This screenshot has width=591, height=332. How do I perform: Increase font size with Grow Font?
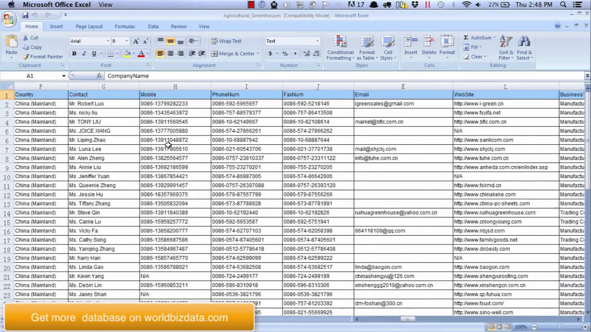[136, 41]
